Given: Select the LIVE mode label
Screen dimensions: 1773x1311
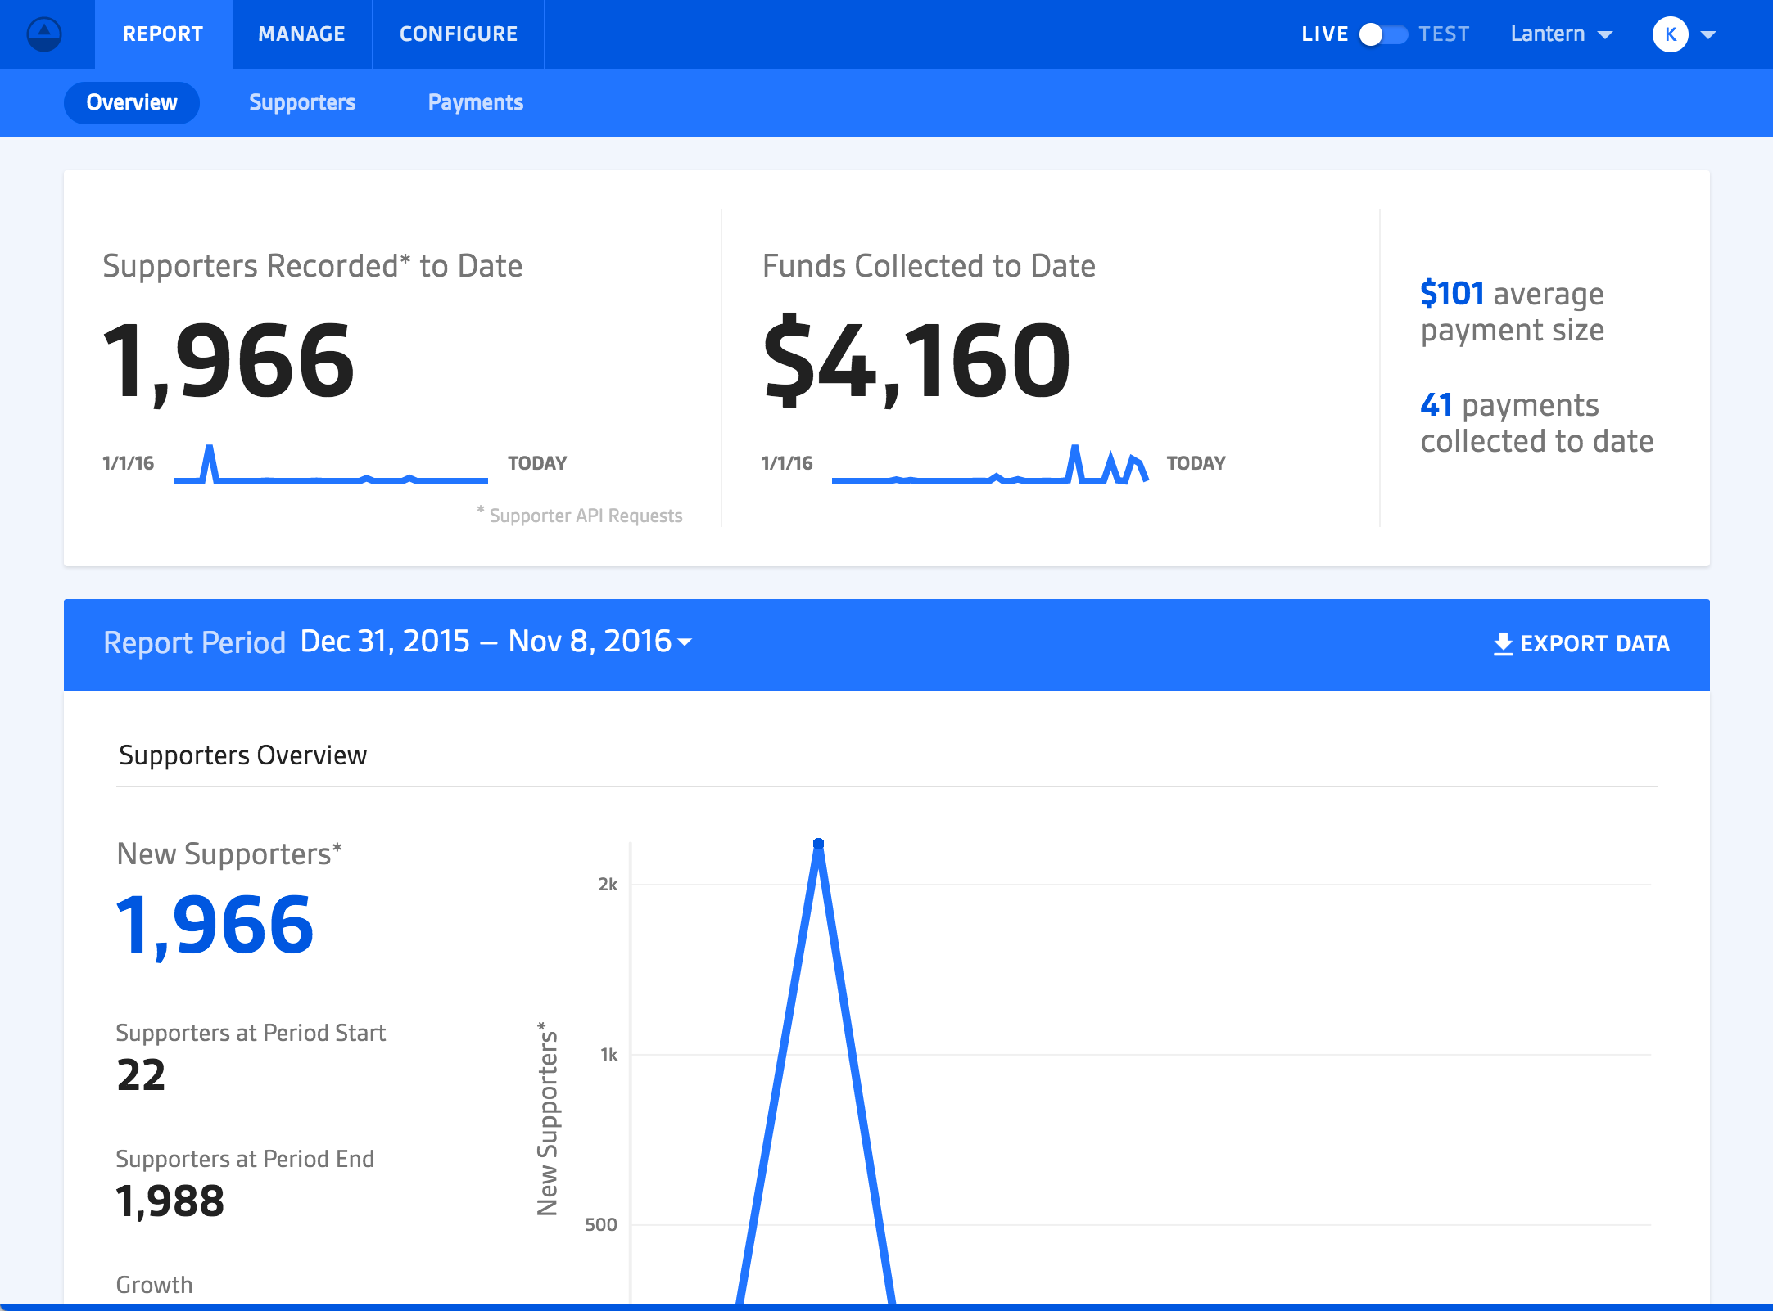Looking at the screenshot, I should click(x=1324, y=34).
